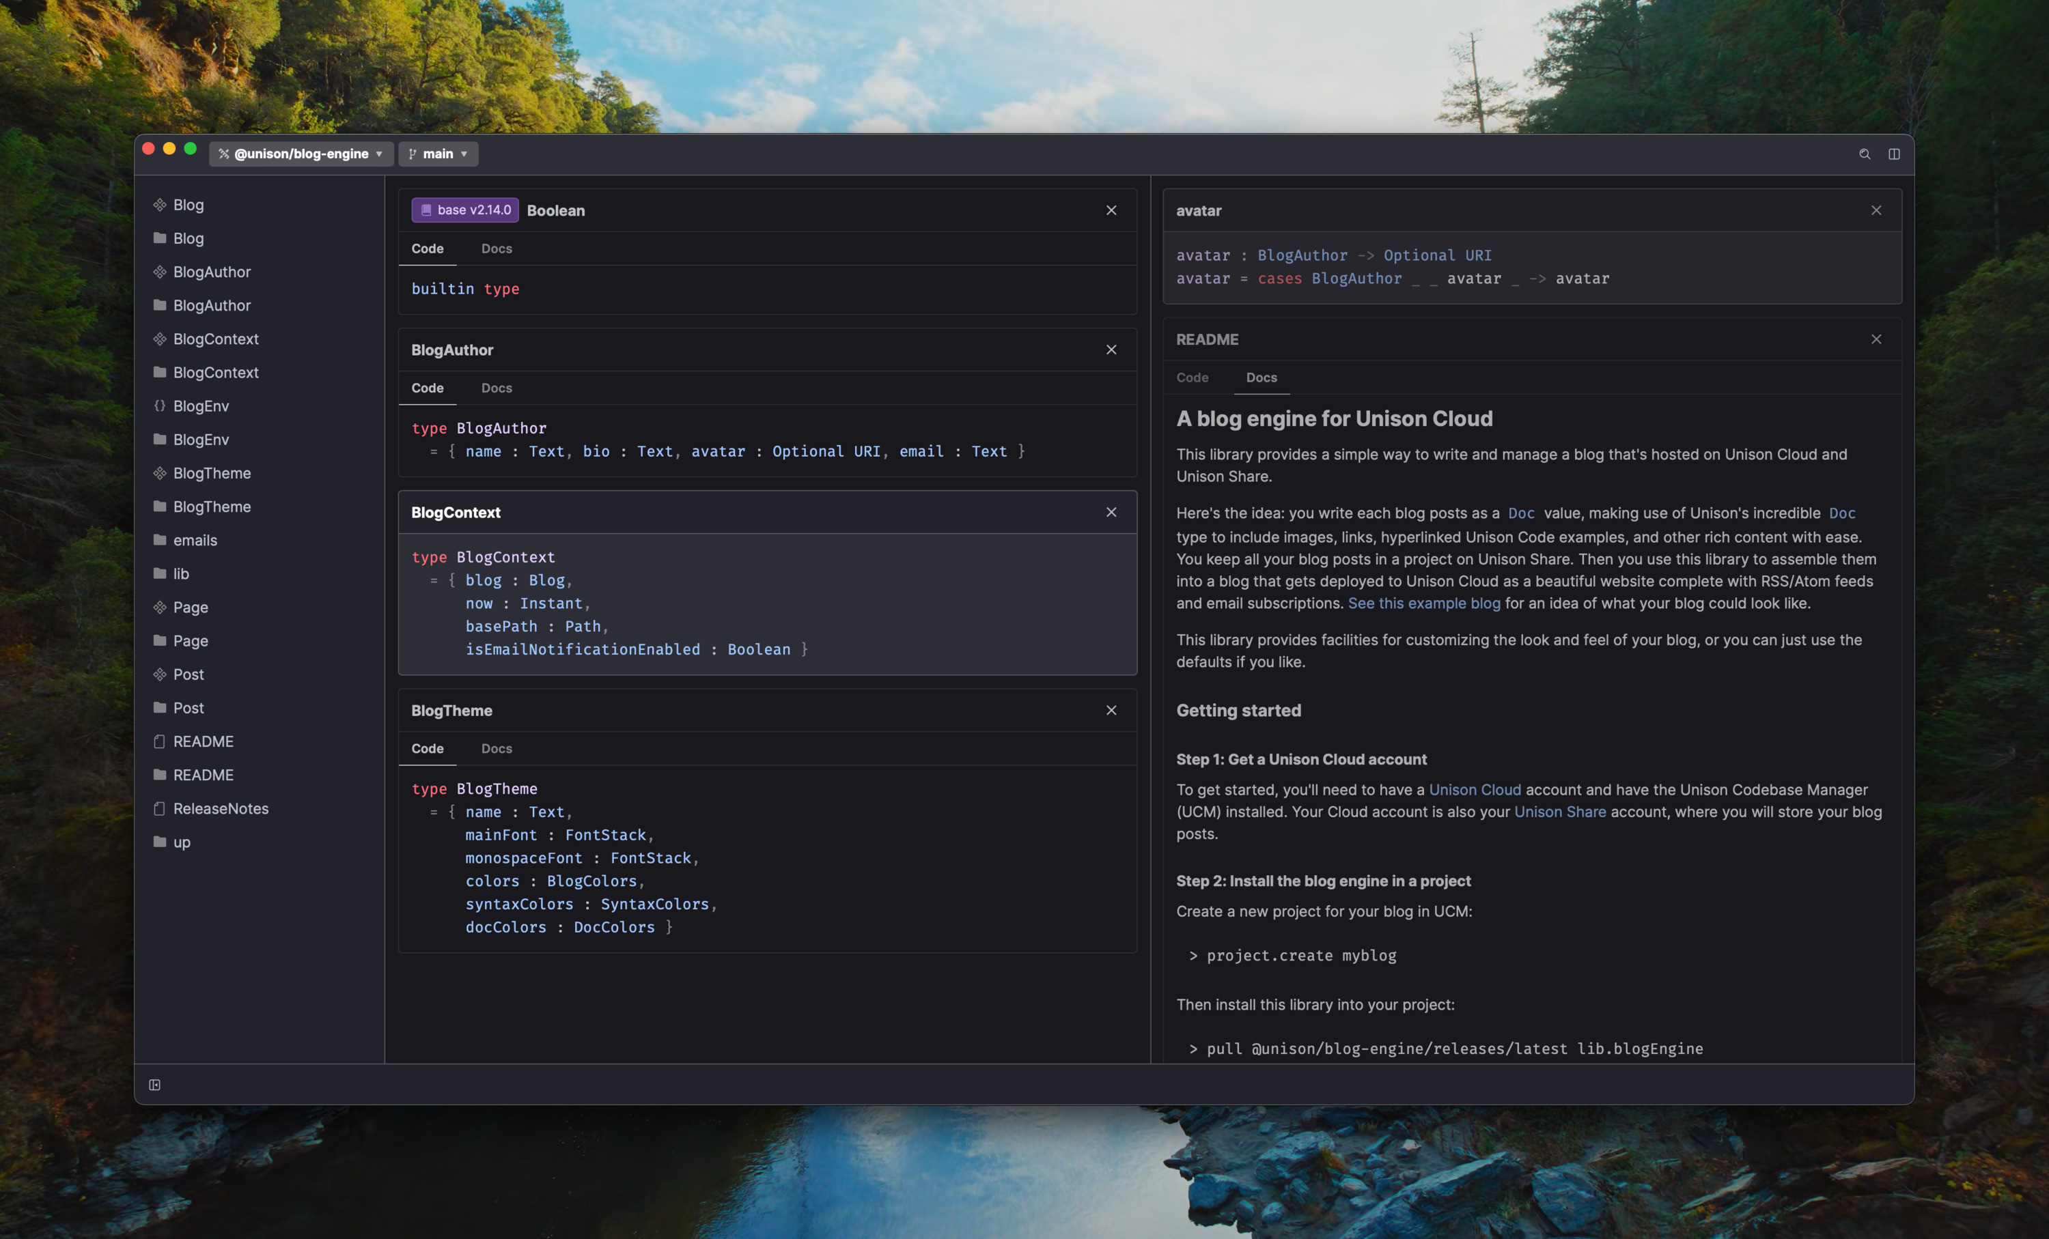Toggle the split-pane layout icon top right
Image resolution: width=2049 pixels, height=1239 pixels.
pos(1893,154)
